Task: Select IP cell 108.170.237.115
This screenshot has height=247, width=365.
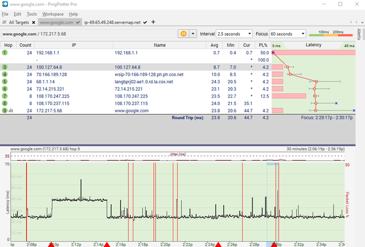Action: 53,103
